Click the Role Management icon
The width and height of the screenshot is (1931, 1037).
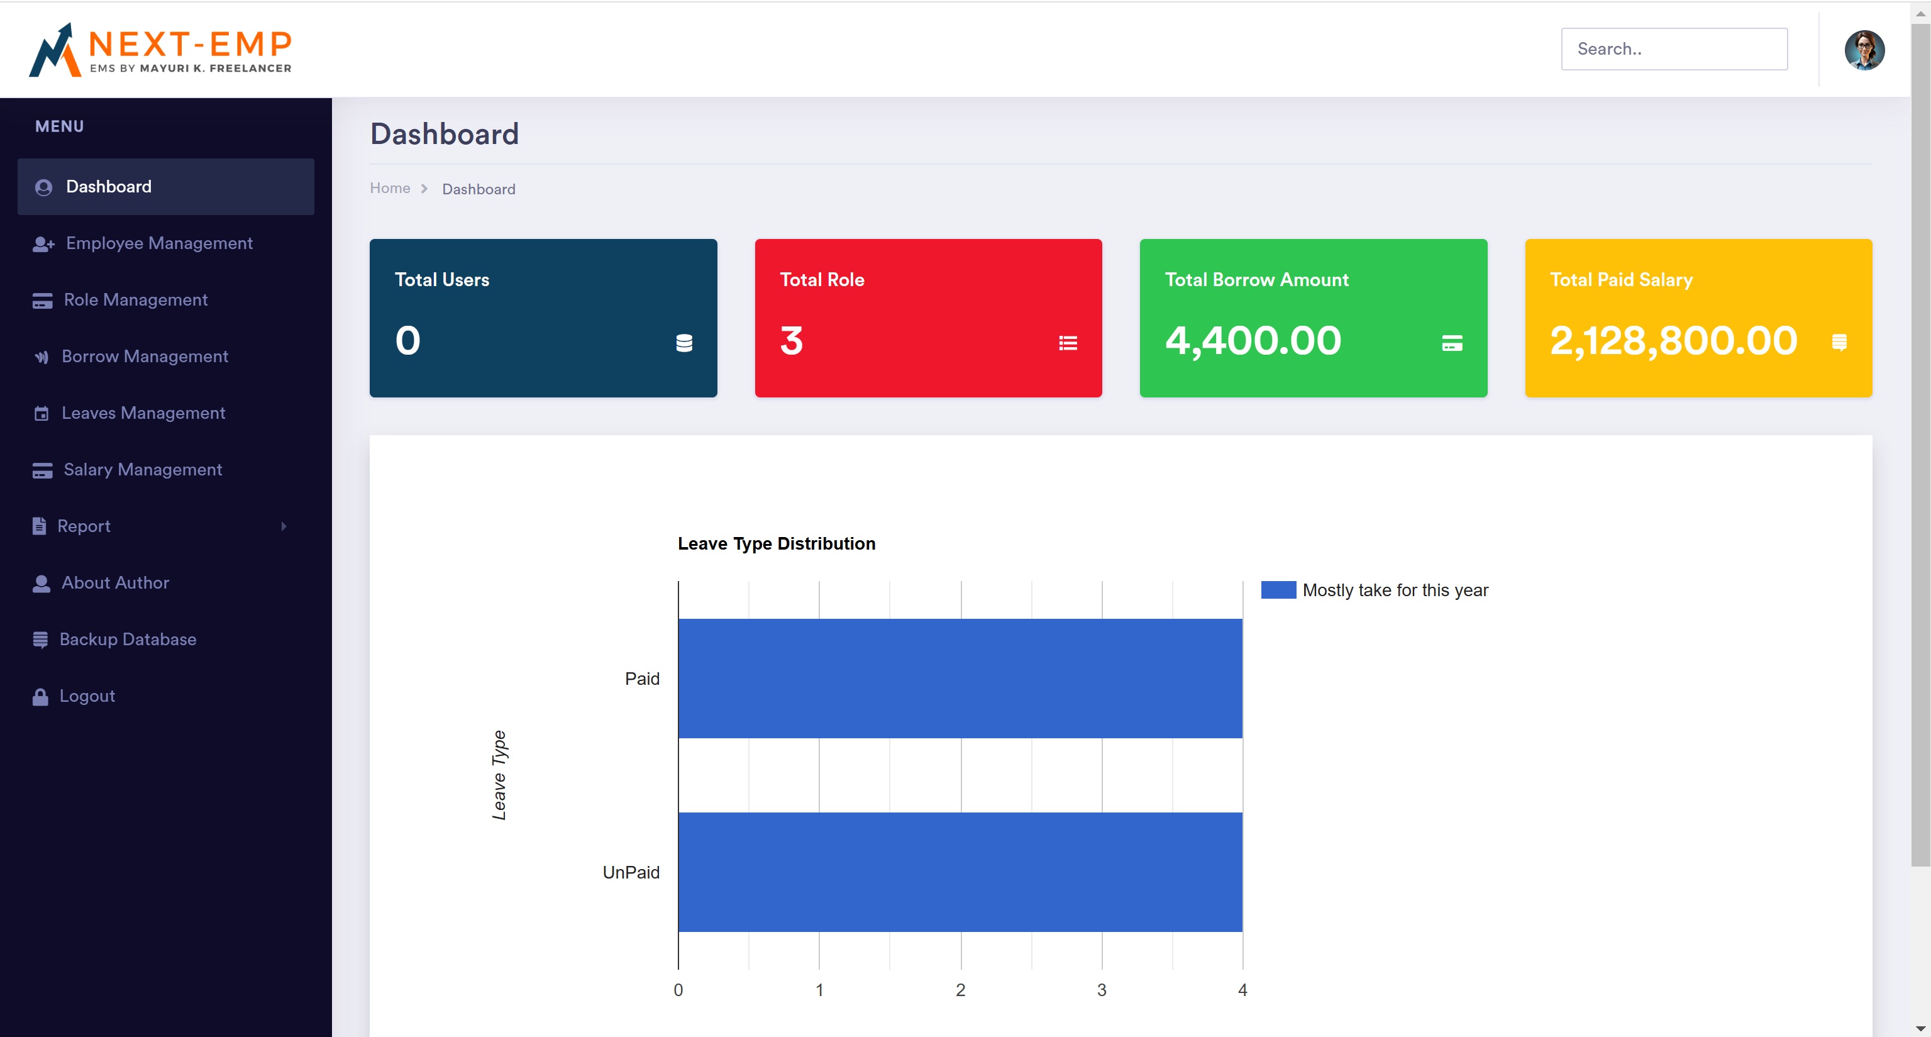(x=42, y=300)
